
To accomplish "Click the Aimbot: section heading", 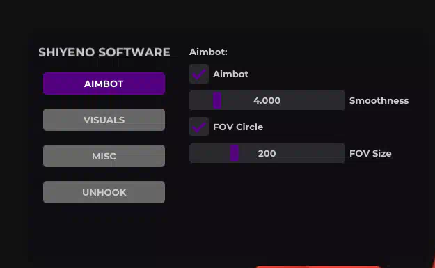I will click(208, 52).
